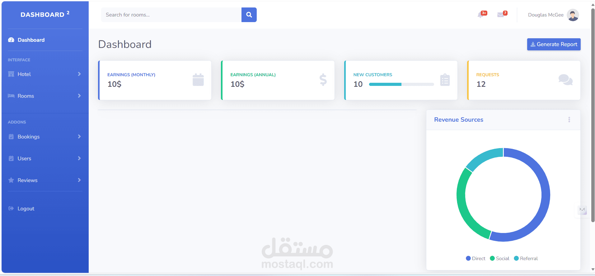Expand the Bookings menu chevron

(x=79, y=137)
